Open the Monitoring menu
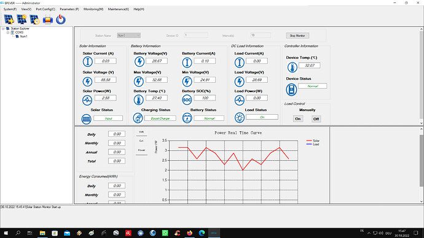 [x=93, y=9]
